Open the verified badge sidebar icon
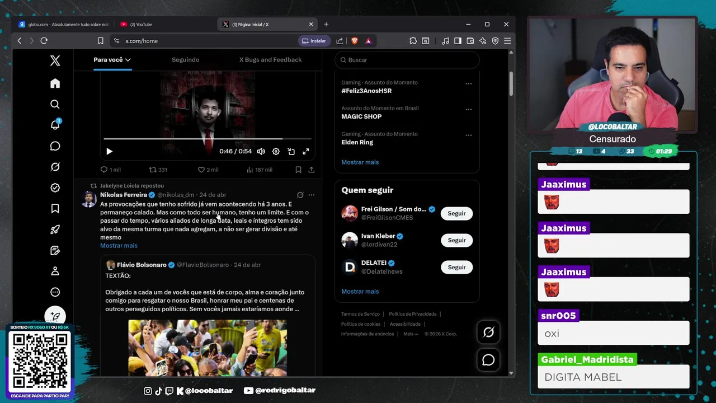The height and width of the screenshot is (403, 716). coord(55,188)
